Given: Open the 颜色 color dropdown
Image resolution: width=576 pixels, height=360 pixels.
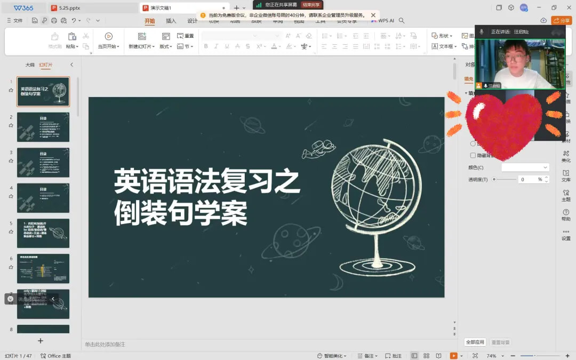Looking at the screenshot, I should click(525, 167).
